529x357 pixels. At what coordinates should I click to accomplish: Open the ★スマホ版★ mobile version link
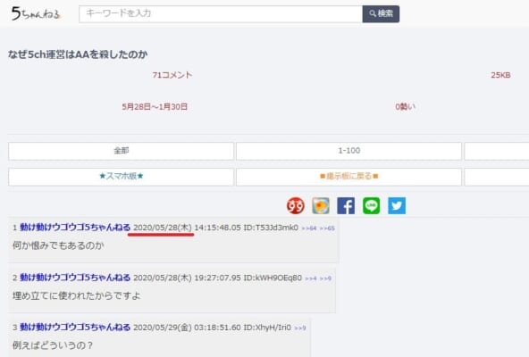122,177
